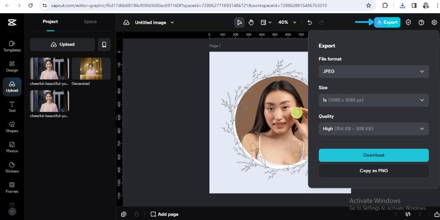Click the circular portrait on canvas
The width and height of the screenshot is (440, 220).
(x=271, y=122)
